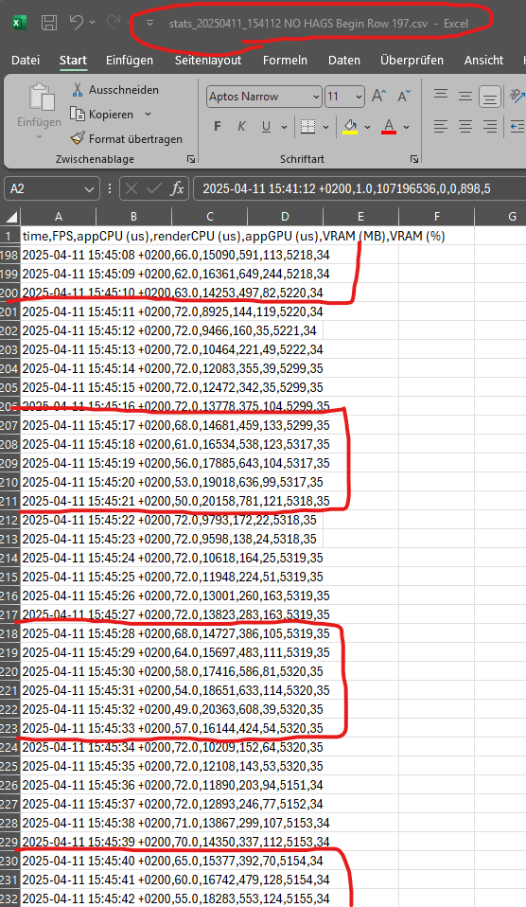
Task: Cancel the formula bar entry (X)
Action: 131,188
